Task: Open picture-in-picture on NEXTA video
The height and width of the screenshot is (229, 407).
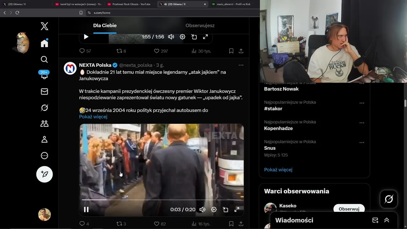Action: tap(225, 210)
